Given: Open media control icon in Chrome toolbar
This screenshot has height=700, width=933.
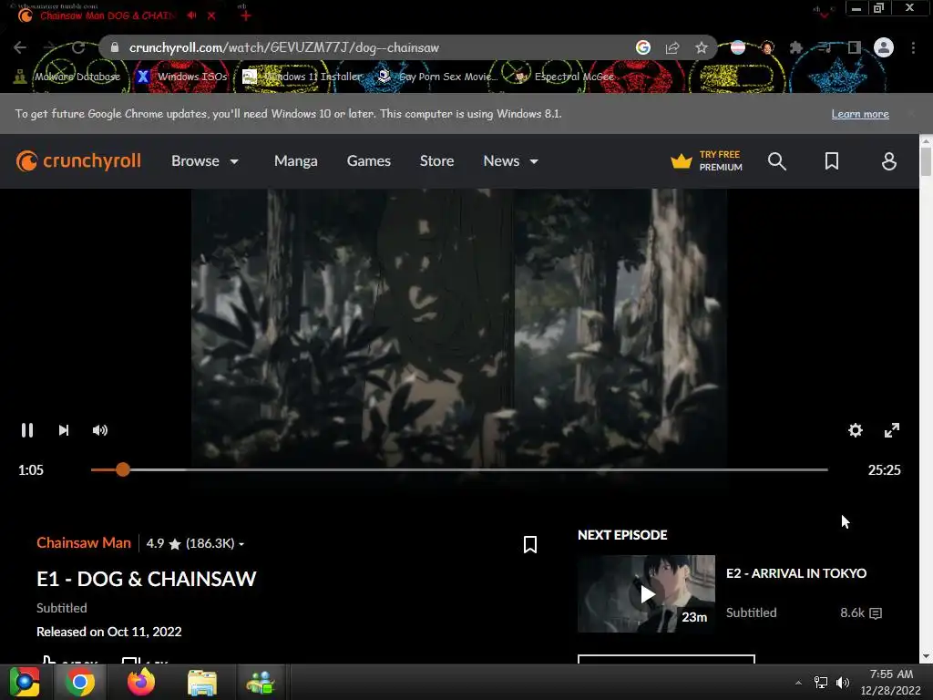Looking at the screenshot, I should pyautogui.click(x=825, y=47).
